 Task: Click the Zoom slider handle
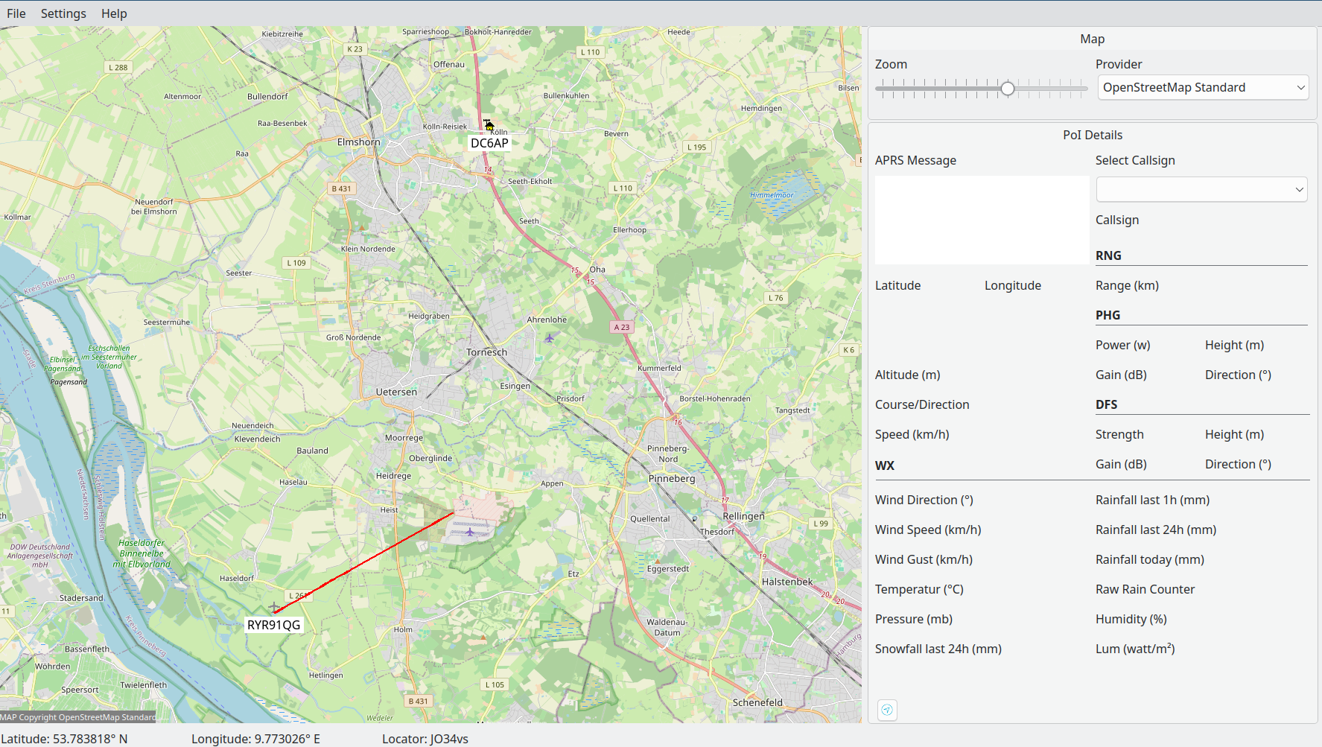click(x=1008, y=89)
